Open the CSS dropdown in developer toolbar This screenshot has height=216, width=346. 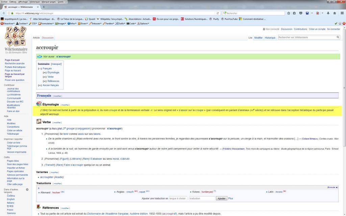coord(33,23)
